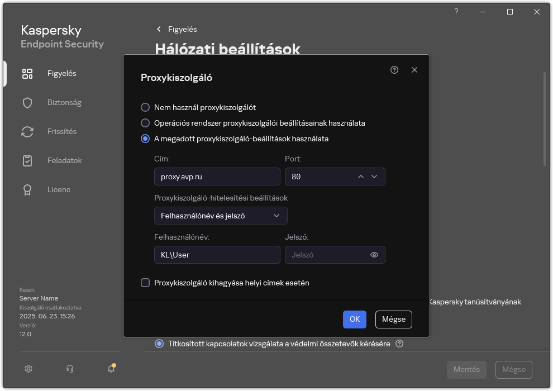Select 'Operációs rendszer proxykiszolgálói' radio option

(145, 123)
